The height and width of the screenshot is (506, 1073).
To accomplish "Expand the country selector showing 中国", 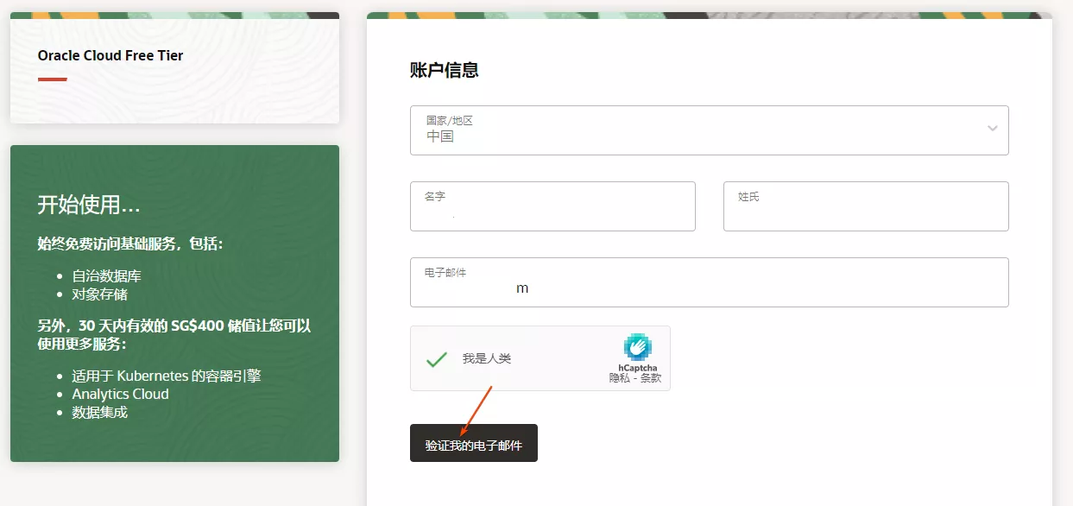I will 708,130.
